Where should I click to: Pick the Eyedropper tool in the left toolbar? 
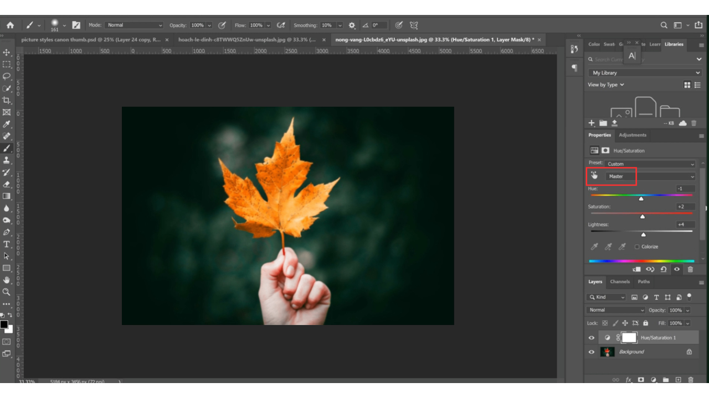point(7,124)
